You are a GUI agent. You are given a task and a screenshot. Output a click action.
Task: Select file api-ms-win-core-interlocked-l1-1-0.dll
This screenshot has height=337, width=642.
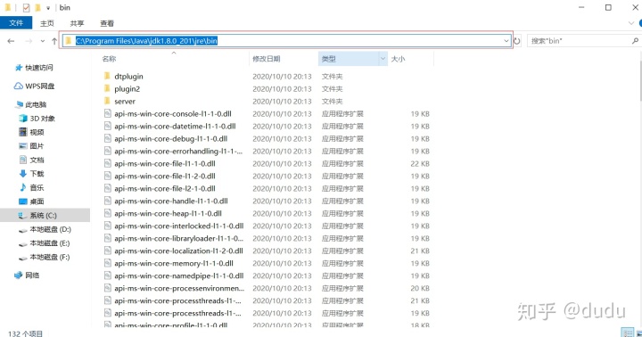(x=179, y=226)
